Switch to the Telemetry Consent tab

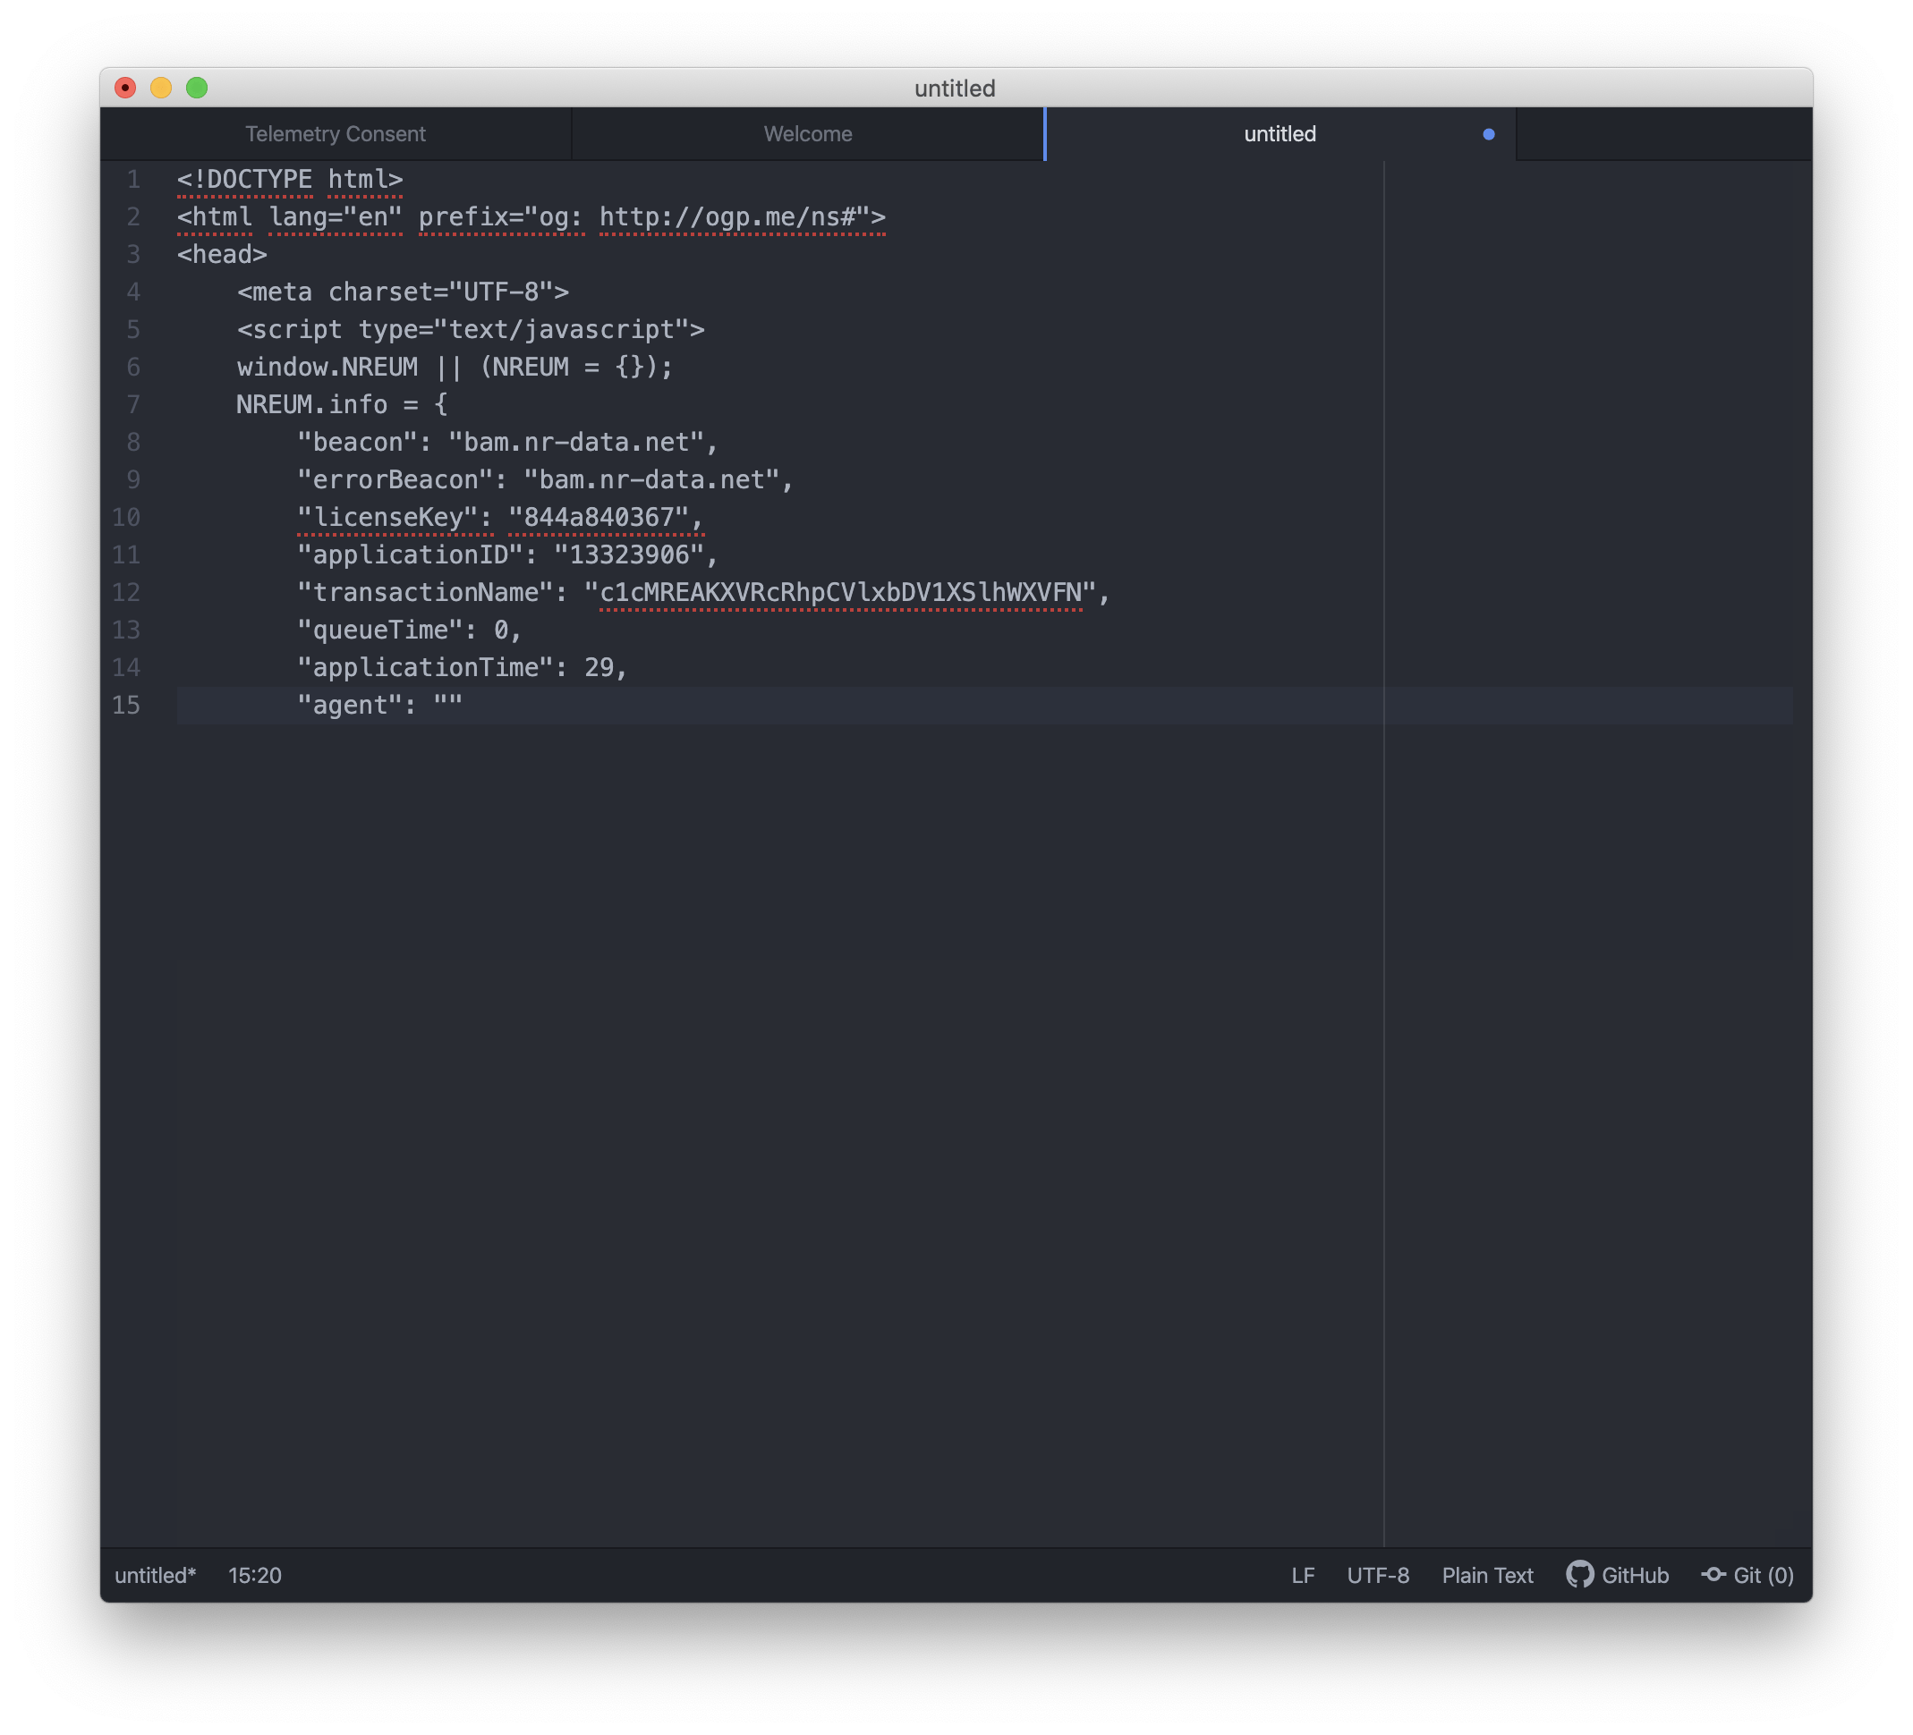coord(335,135)
